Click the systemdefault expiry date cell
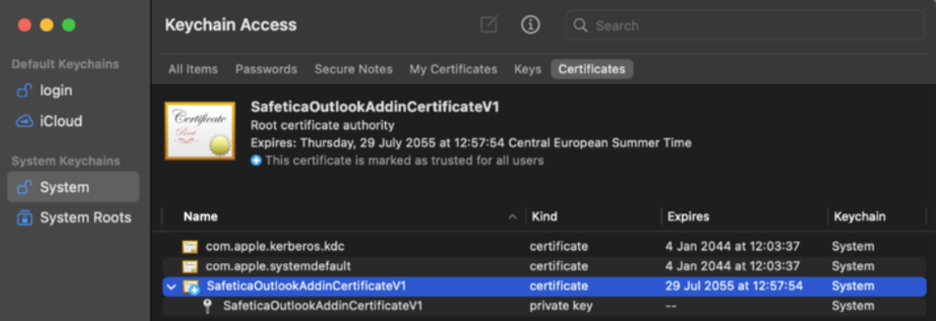936x321 pixels. (x=732, y=266)
